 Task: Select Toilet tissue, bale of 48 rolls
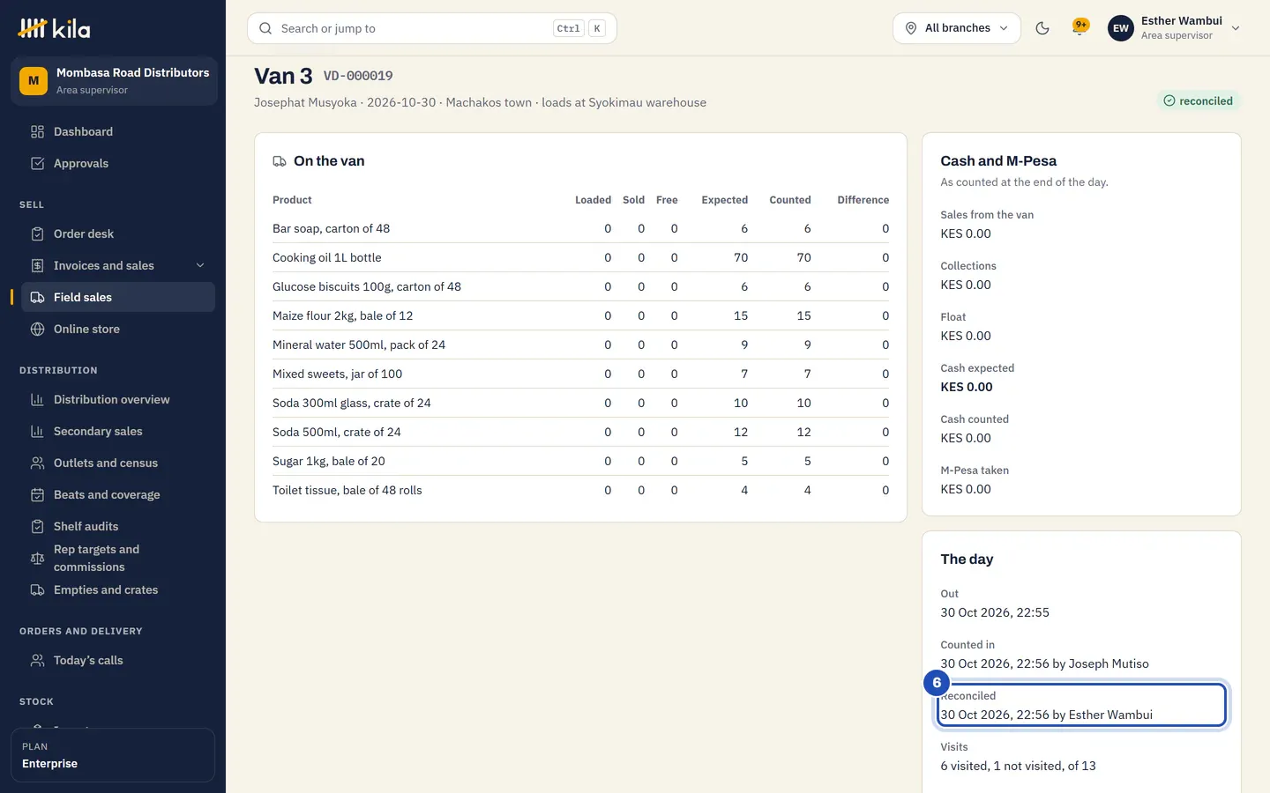(347, 491)
